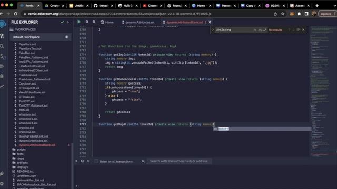Open whatever2.sol file
The width and height of the screenshot is (337, 189).
tap(28, 119)
